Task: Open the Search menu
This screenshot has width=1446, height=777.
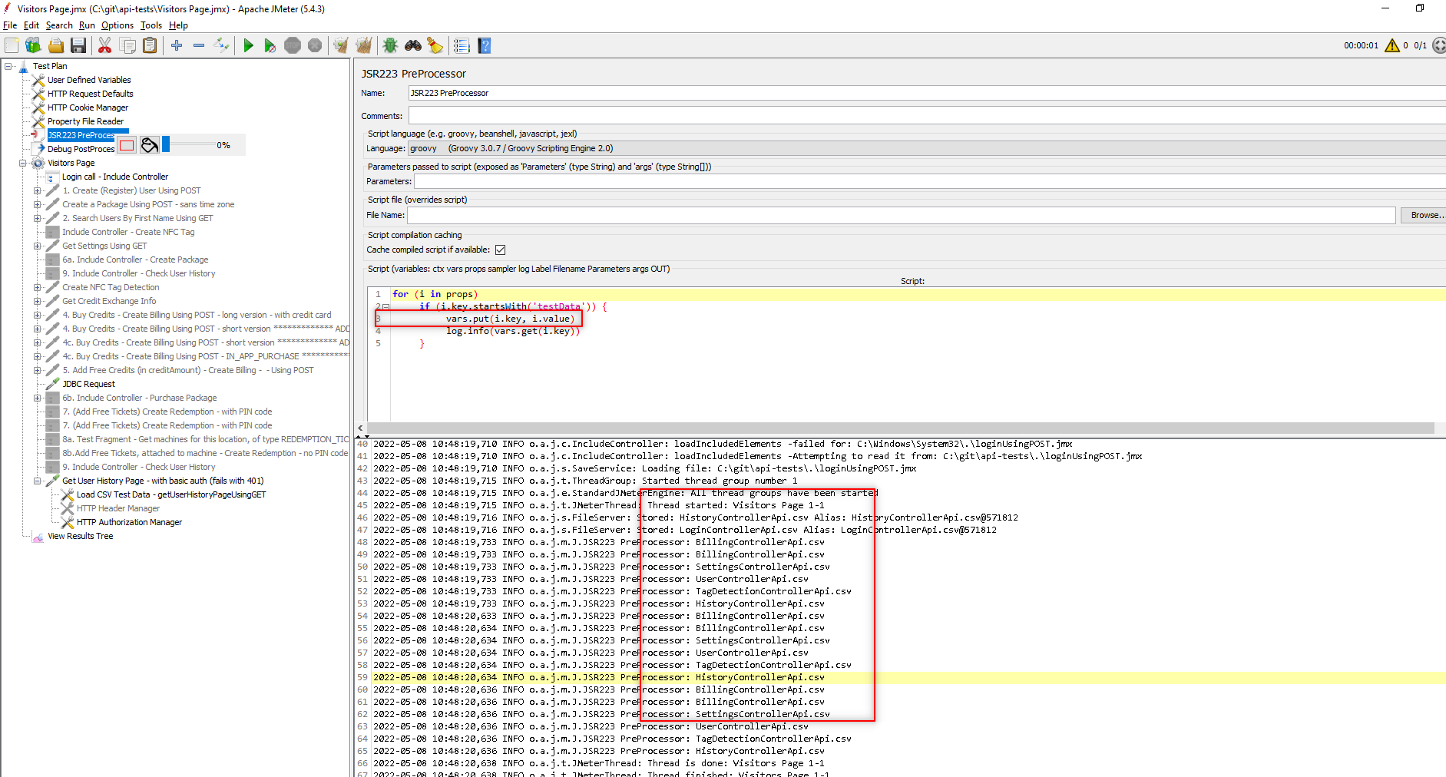Action: click(x=59, y=25)
